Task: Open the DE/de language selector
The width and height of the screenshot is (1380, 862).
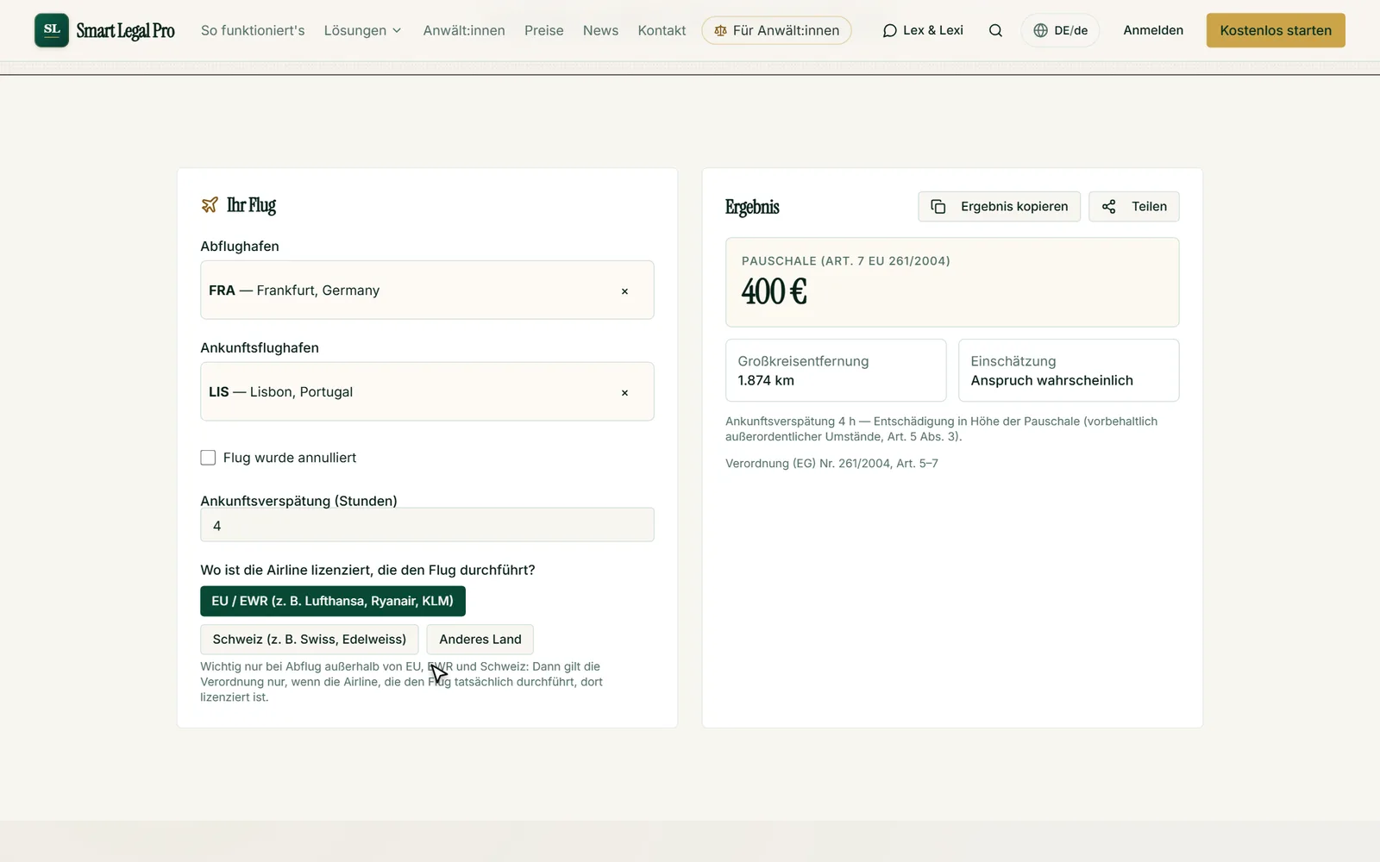Action: pyautogui.click(x=1060, y=30)
